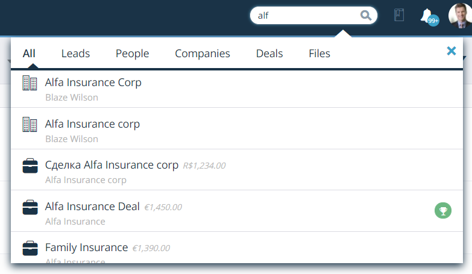Switch to the Deals tab
Screen dimensions: 472x274
click(269, 54)
